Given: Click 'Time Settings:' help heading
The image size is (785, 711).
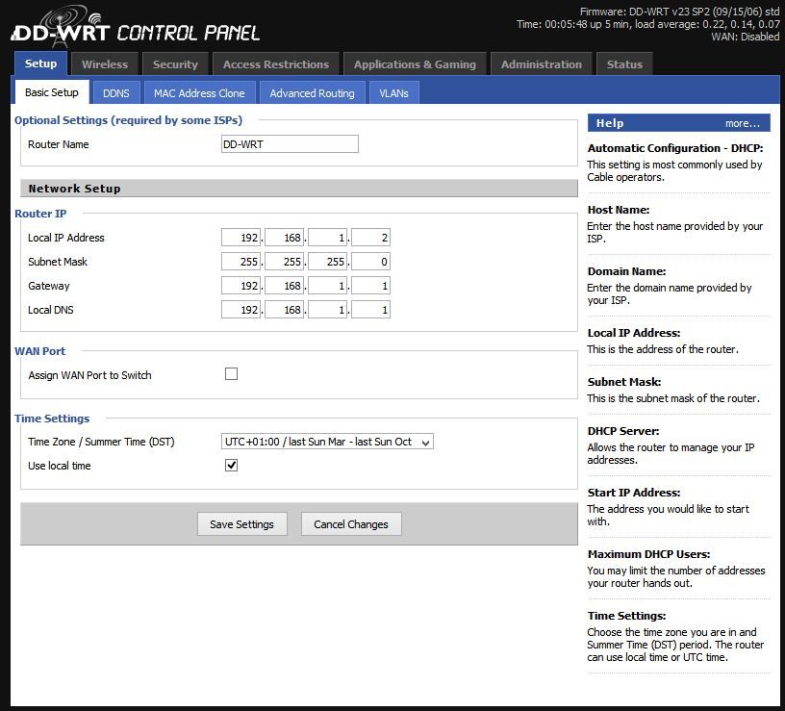Looking at the screenshot, I should coord(626,616).
